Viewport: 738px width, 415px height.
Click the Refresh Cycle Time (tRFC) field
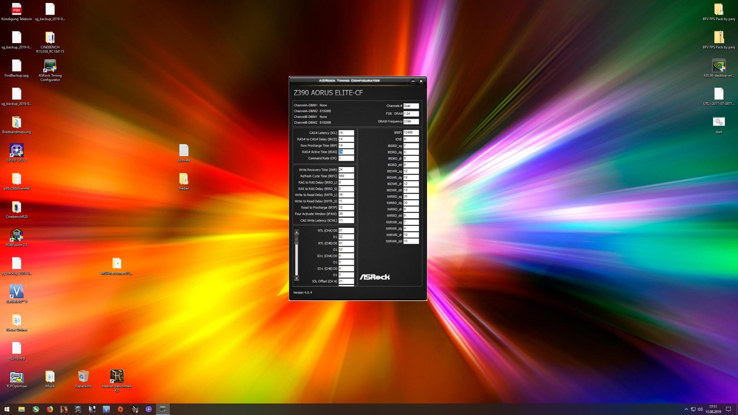(x=346, y=176)
